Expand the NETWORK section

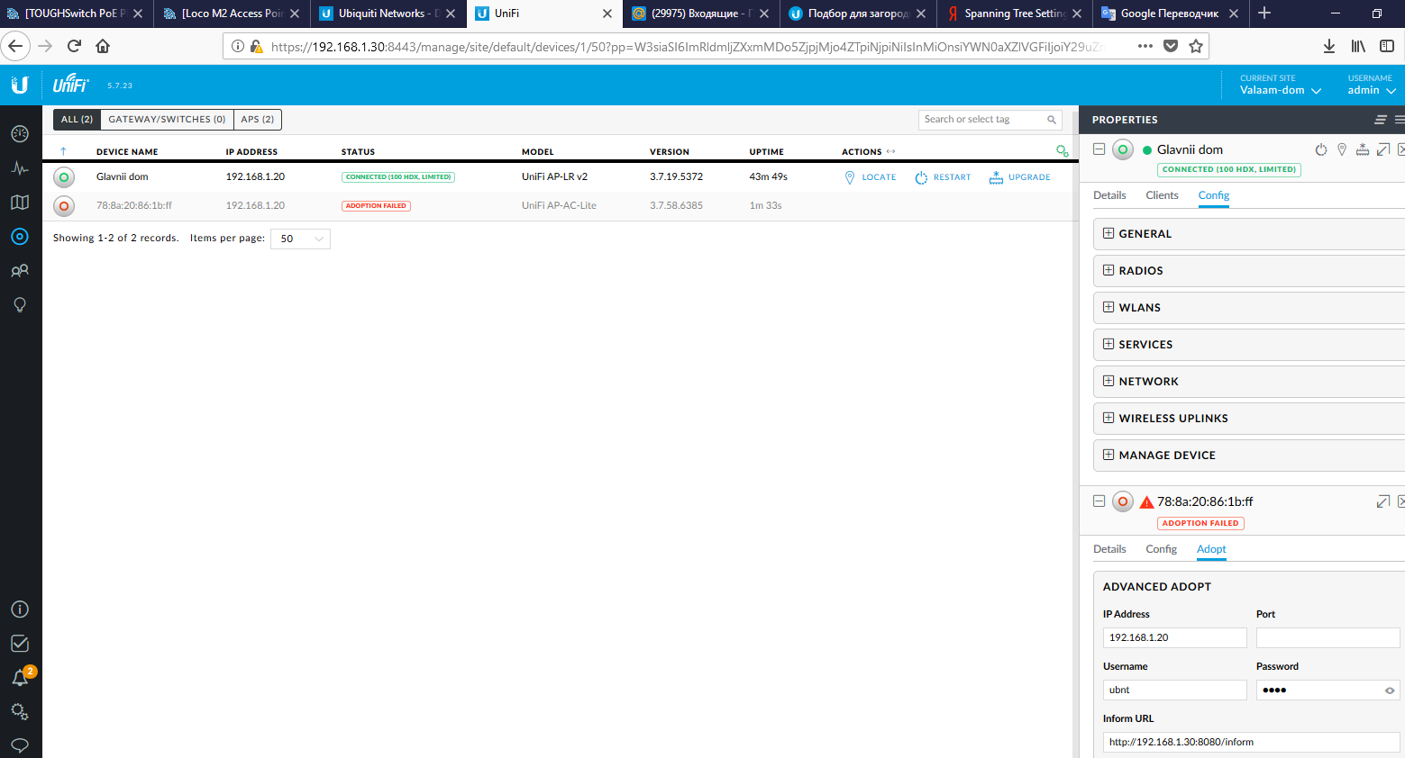click(x=1248, y=382)
